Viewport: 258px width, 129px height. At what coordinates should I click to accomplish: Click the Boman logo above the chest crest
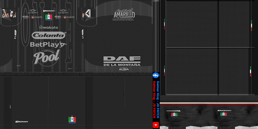(49, 11)
